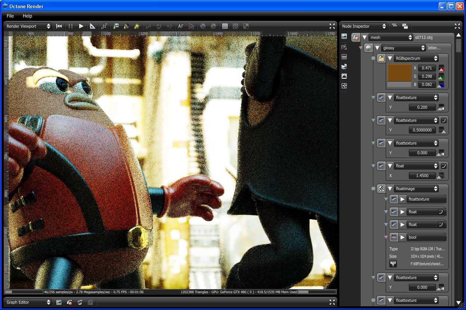Select the imager mountain icon in sidebar
The width and height of the screenshot is (466, 310).
(x=344, y=76)
